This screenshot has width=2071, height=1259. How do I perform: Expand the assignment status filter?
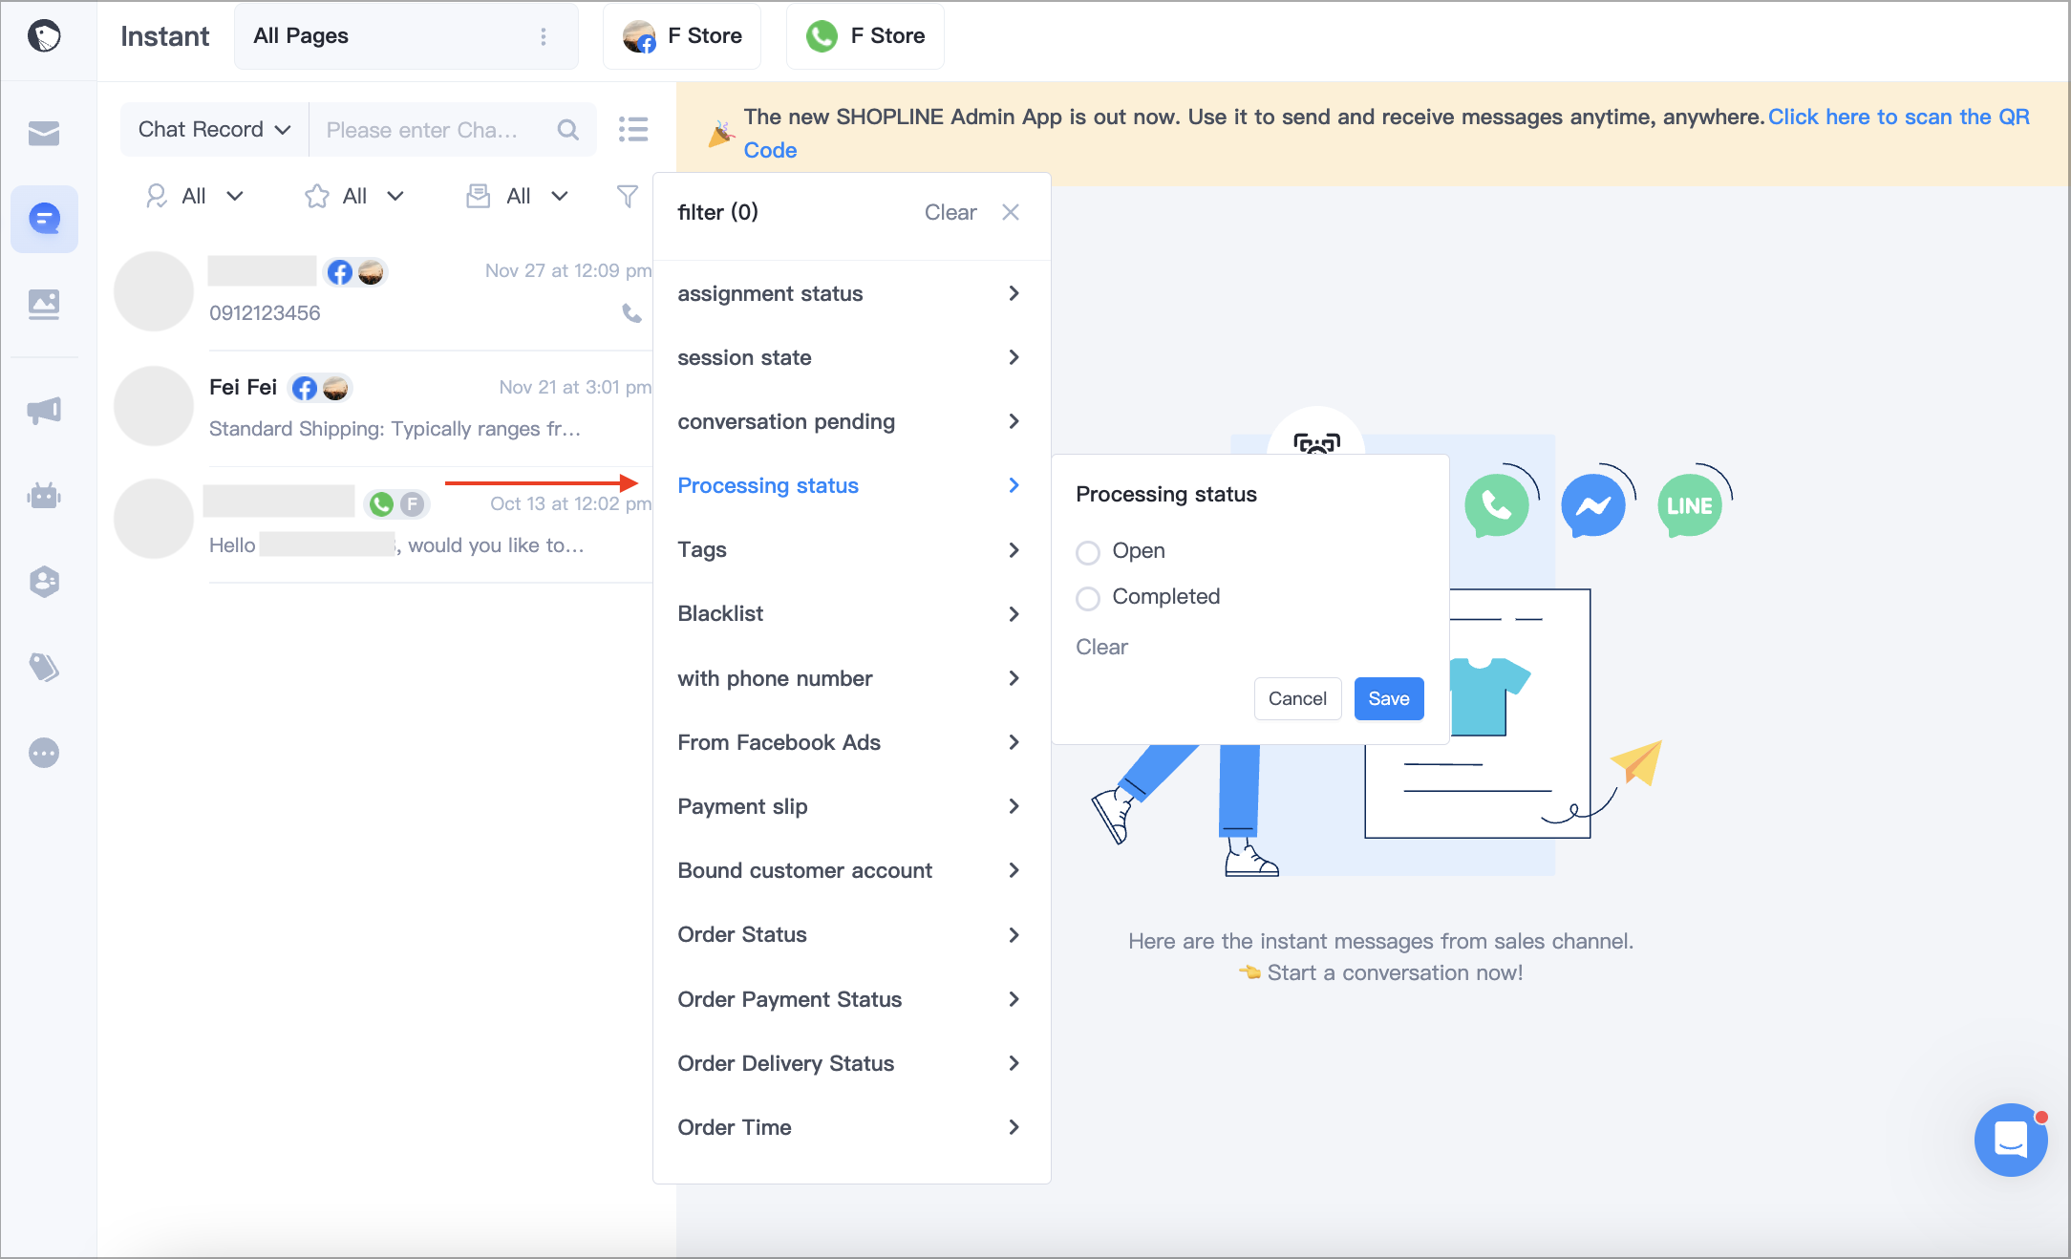[x=849, y=293]
